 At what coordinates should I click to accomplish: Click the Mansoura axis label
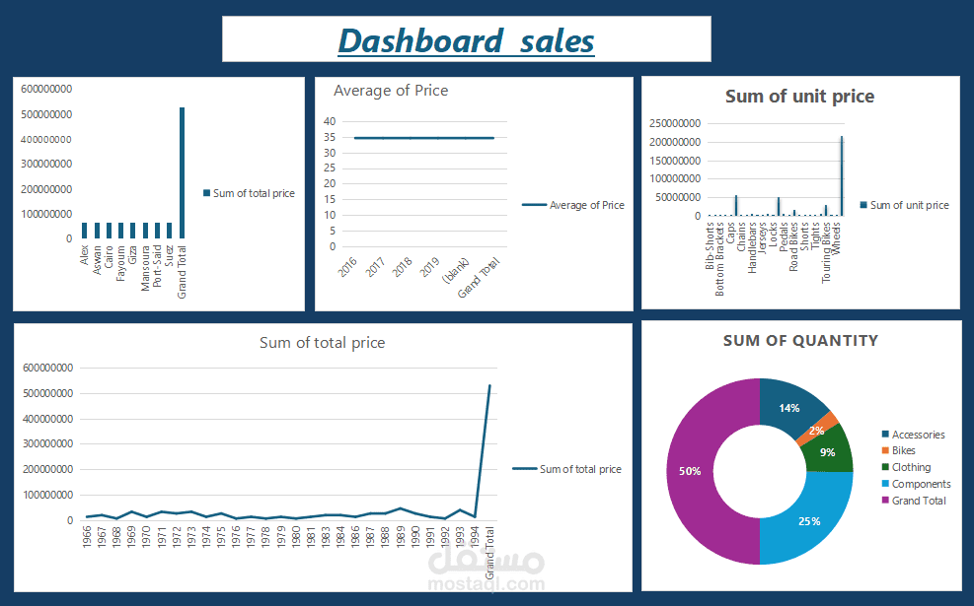tap(145, 268)
